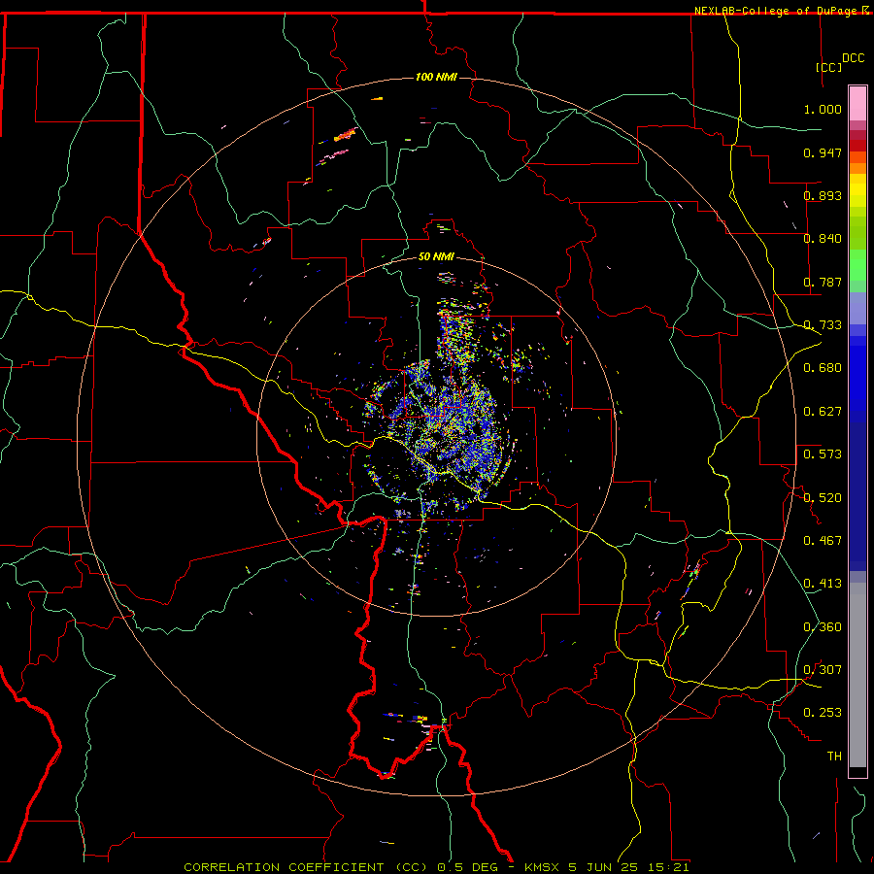874x874 pixels.
Task: Select the 0.733 legend value
Action: click(823, 325)
